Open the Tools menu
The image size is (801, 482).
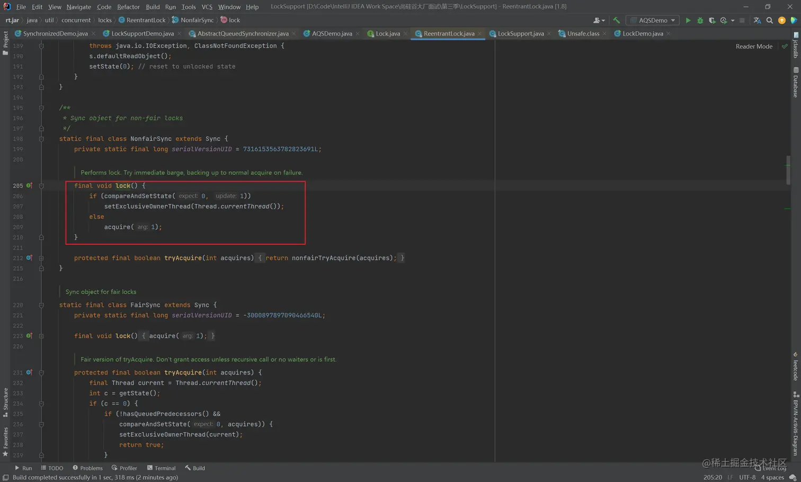(x=189, y=7)
